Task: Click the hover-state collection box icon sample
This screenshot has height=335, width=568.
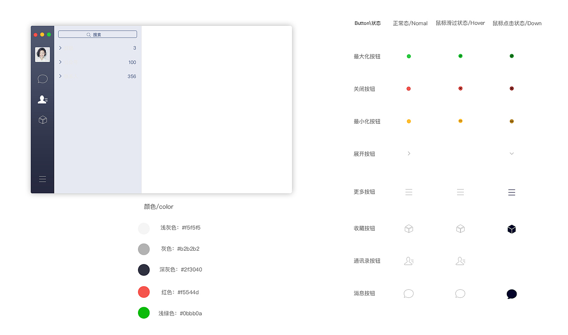Action: click(460, 229)
